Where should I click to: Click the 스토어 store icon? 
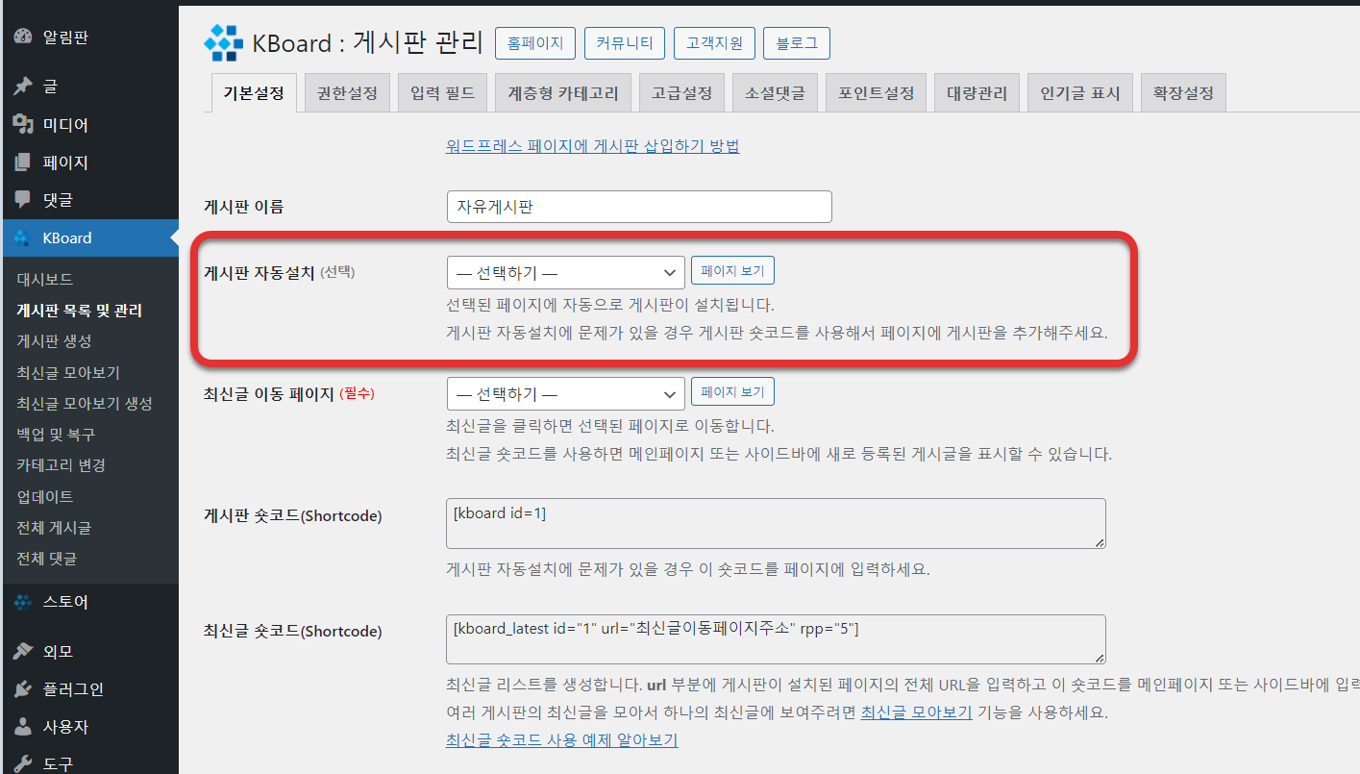[x=23, y=602]
